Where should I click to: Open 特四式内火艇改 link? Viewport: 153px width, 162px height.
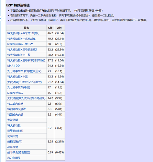tap(16, 109)
